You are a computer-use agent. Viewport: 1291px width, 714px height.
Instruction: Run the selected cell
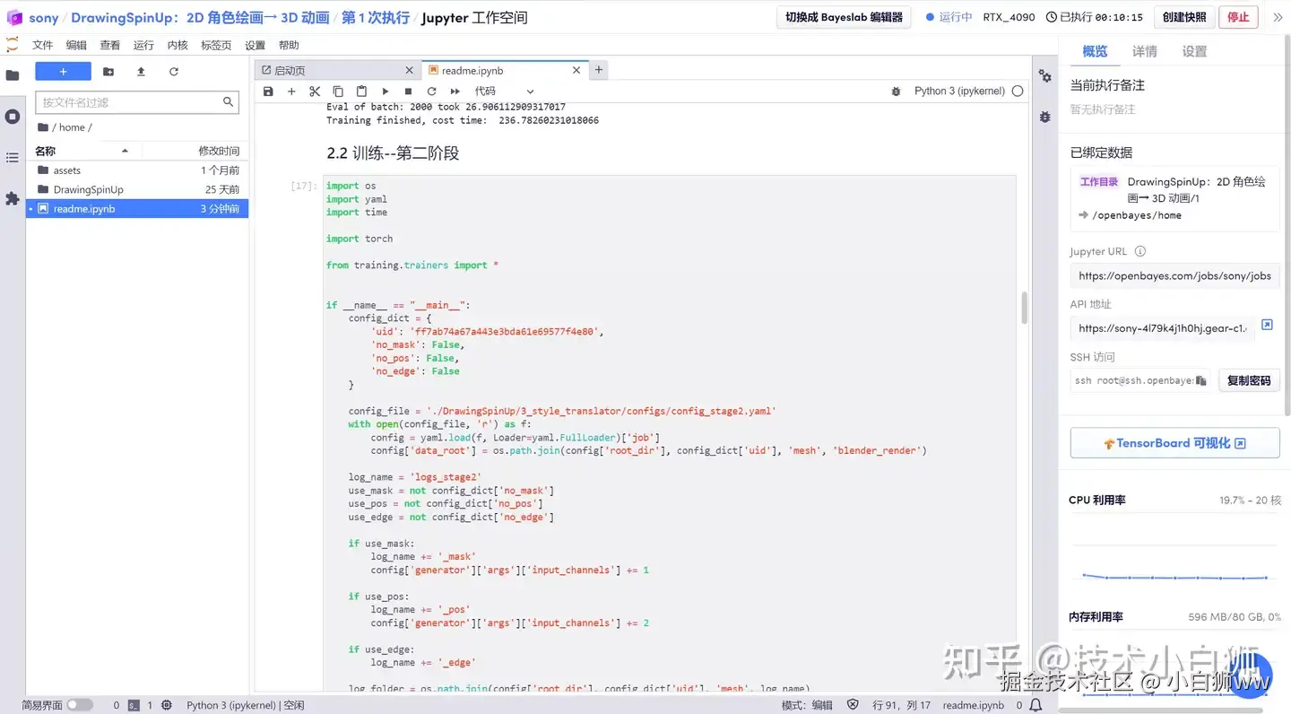tap(386, 91)
